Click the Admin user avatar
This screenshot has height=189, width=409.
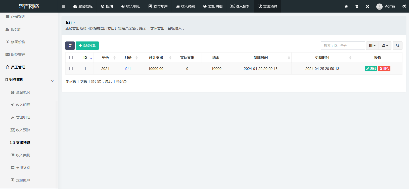(x=379, y=7)
